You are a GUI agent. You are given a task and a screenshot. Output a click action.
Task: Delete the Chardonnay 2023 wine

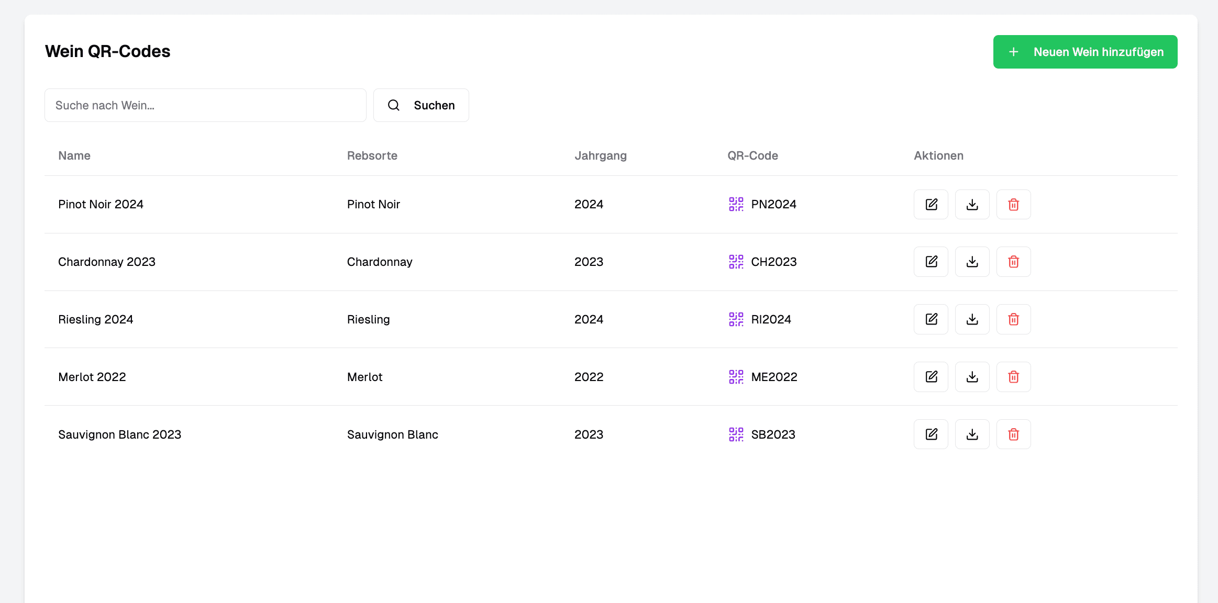pyautogui.click(x=1014, y=262)
